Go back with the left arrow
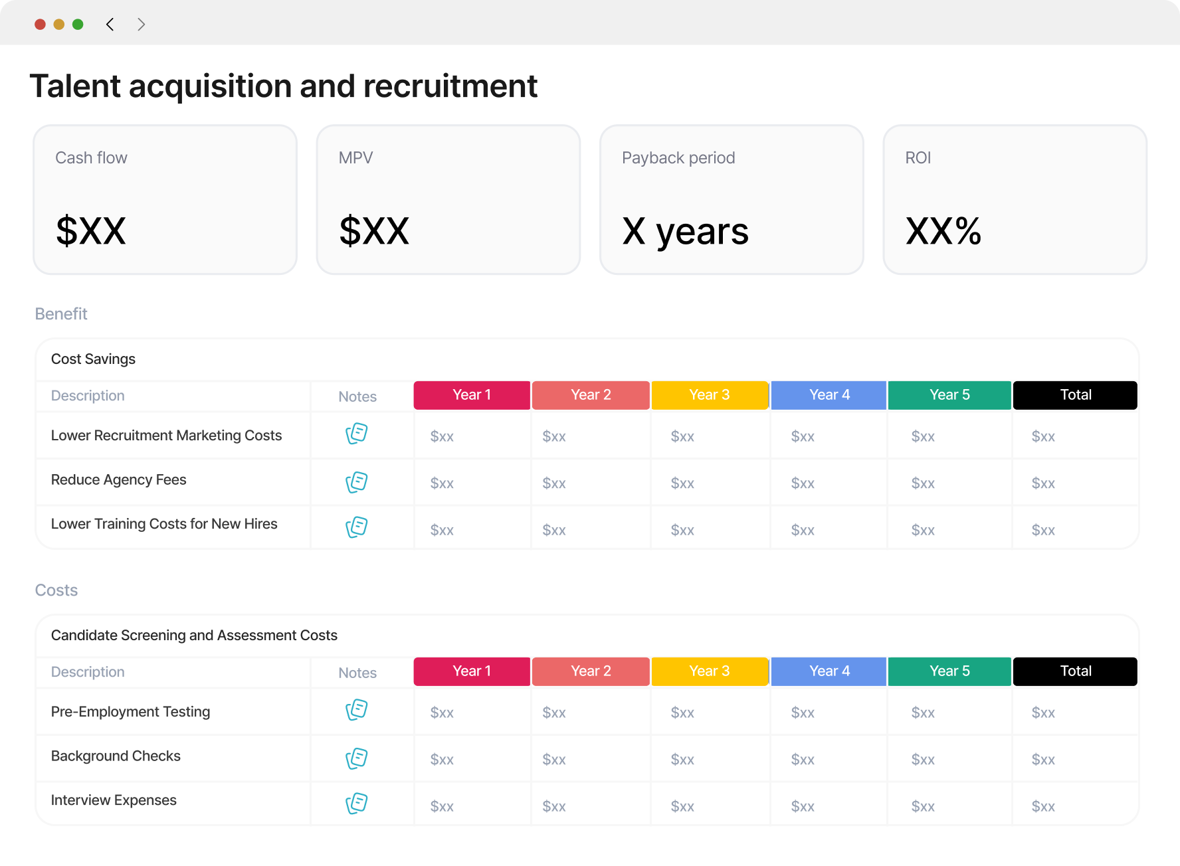 pos(110,25)
